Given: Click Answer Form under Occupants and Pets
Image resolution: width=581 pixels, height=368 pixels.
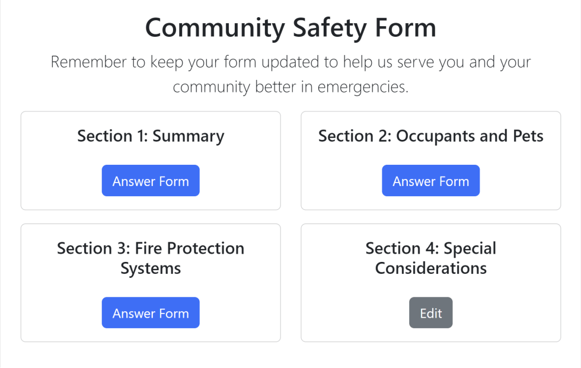Looking at the screenshot, I should tap(430, 180).
